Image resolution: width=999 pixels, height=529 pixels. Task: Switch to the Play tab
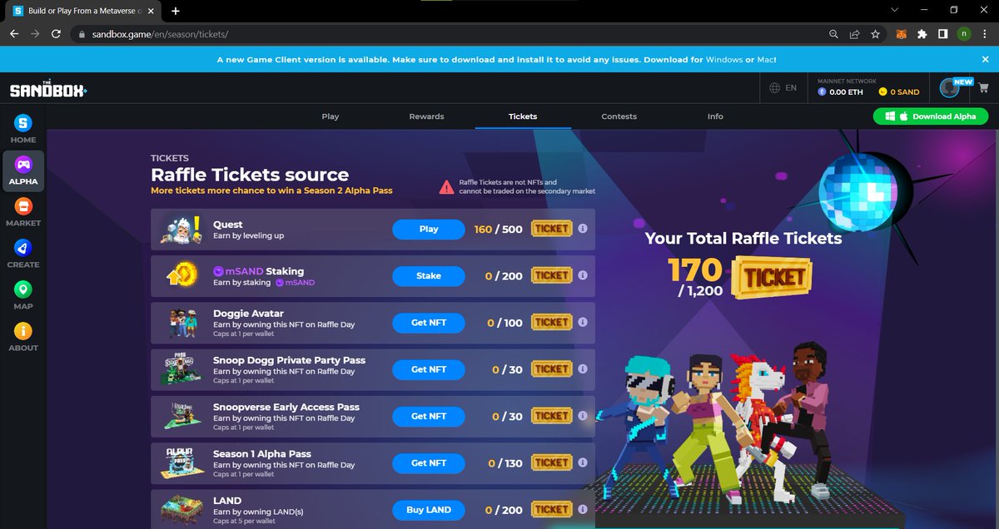[x=331, y=116]
